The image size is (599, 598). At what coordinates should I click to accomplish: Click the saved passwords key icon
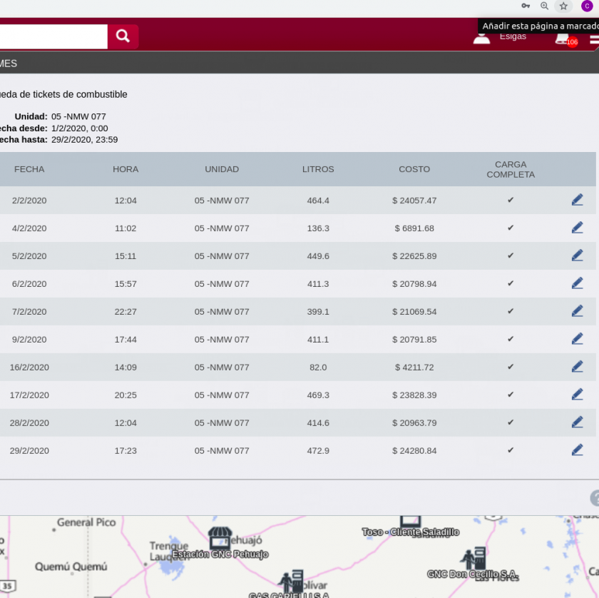[526, 6]
